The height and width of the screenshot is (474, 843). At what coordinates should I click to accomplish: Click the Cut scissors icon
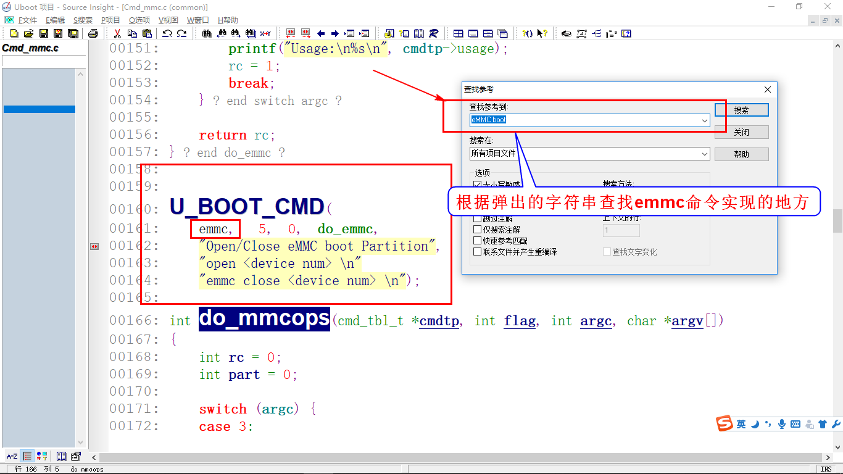(x=117, y=33)
